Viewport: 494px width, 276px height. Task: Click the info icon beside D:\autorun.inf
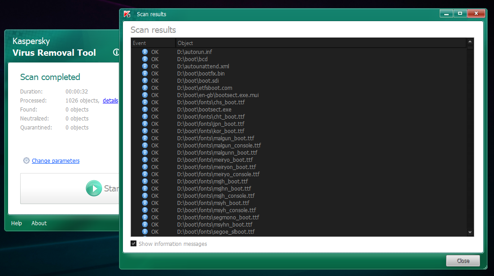pos(145,52)
